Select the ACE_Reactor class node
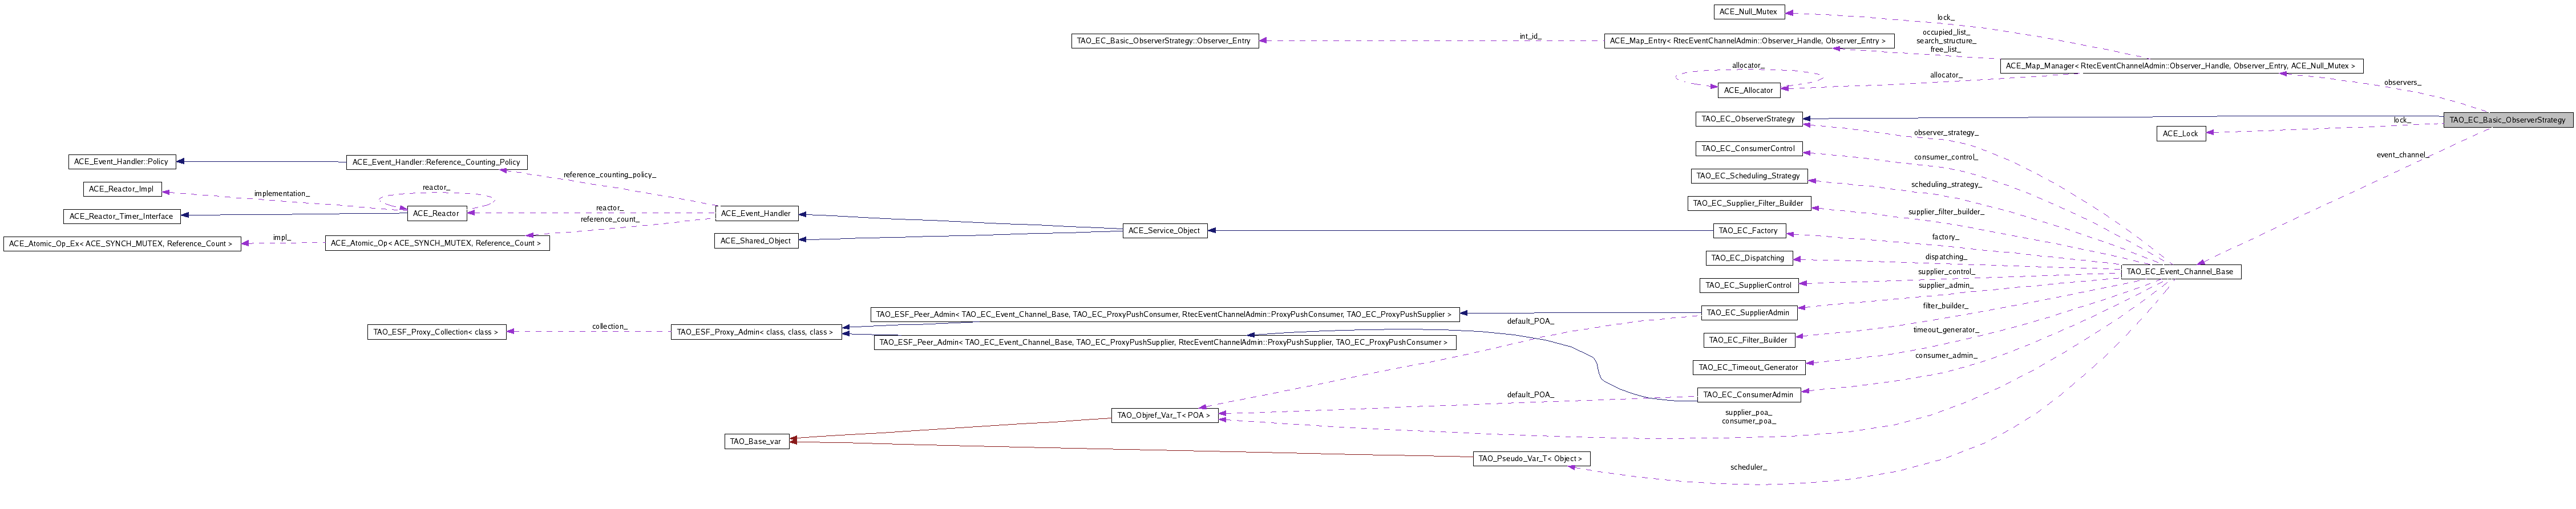The height and width of the screenshot is (509, 2576). 436,213
